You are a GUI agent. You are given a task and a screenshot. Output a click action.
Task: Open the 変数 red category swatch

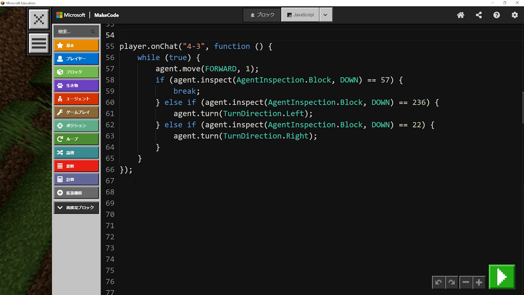tap(76, 166)
